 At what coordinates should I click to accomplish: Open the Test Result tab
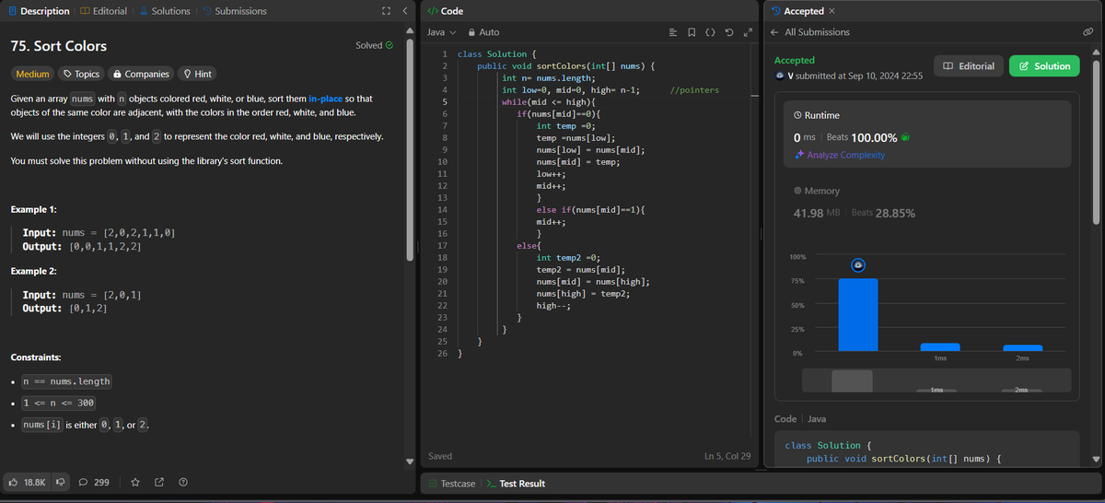click(x=516, y=484)
